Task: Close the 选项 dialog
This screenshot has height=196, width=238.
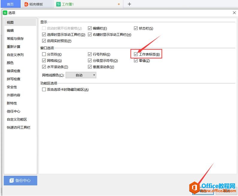Action: pyautogui.click(x=234, y=13)
